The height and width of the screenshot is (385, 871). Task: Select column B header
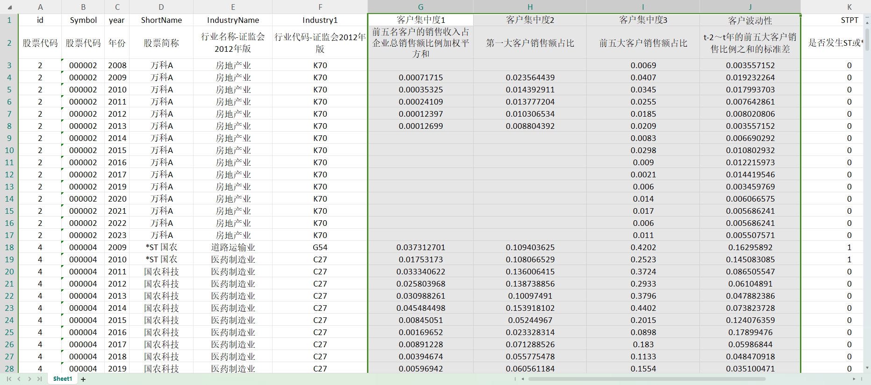point(83,7)
